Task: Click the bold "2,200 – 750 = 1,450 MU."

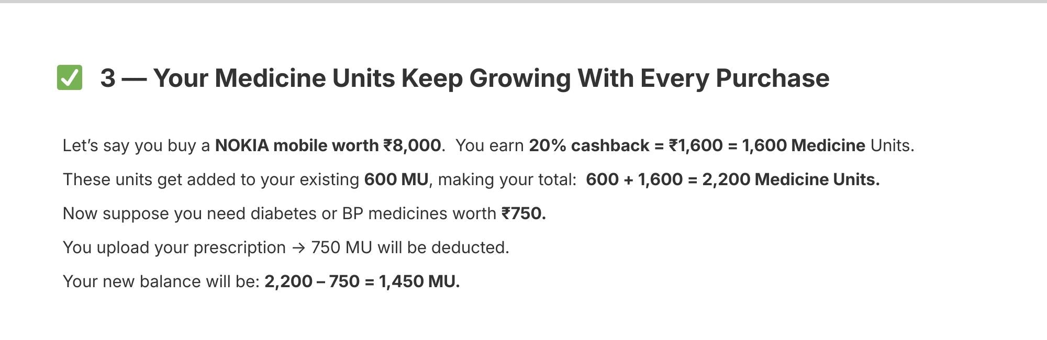Action: coord(362,281)
